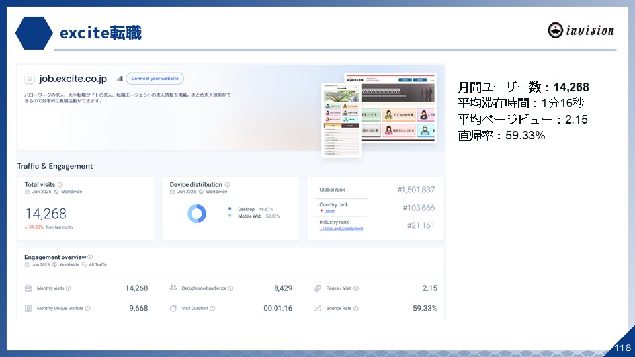Click the 8,429 deduplicated audience value
Image resolution: width=635 pixels, height=357 pixels.
(283, 288)
